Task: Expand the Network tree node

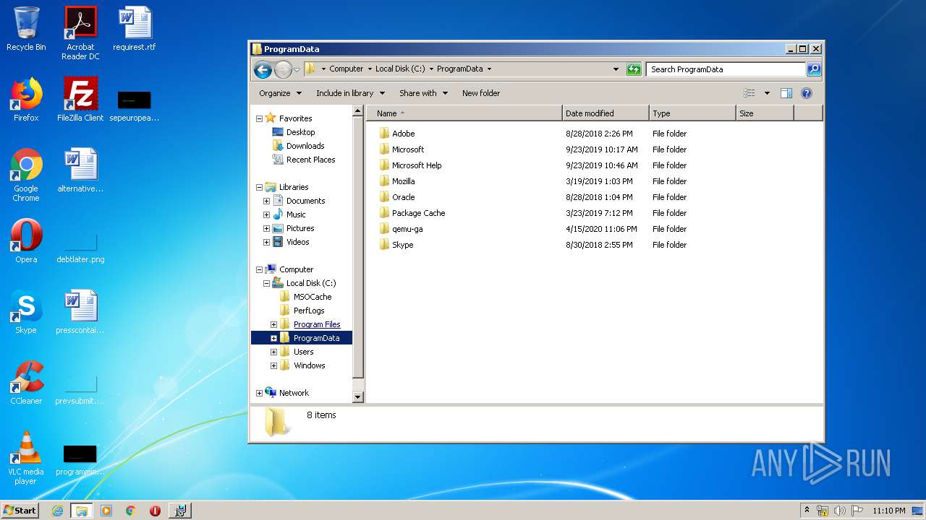Action: pyautogui.click(x=259, y=393)
